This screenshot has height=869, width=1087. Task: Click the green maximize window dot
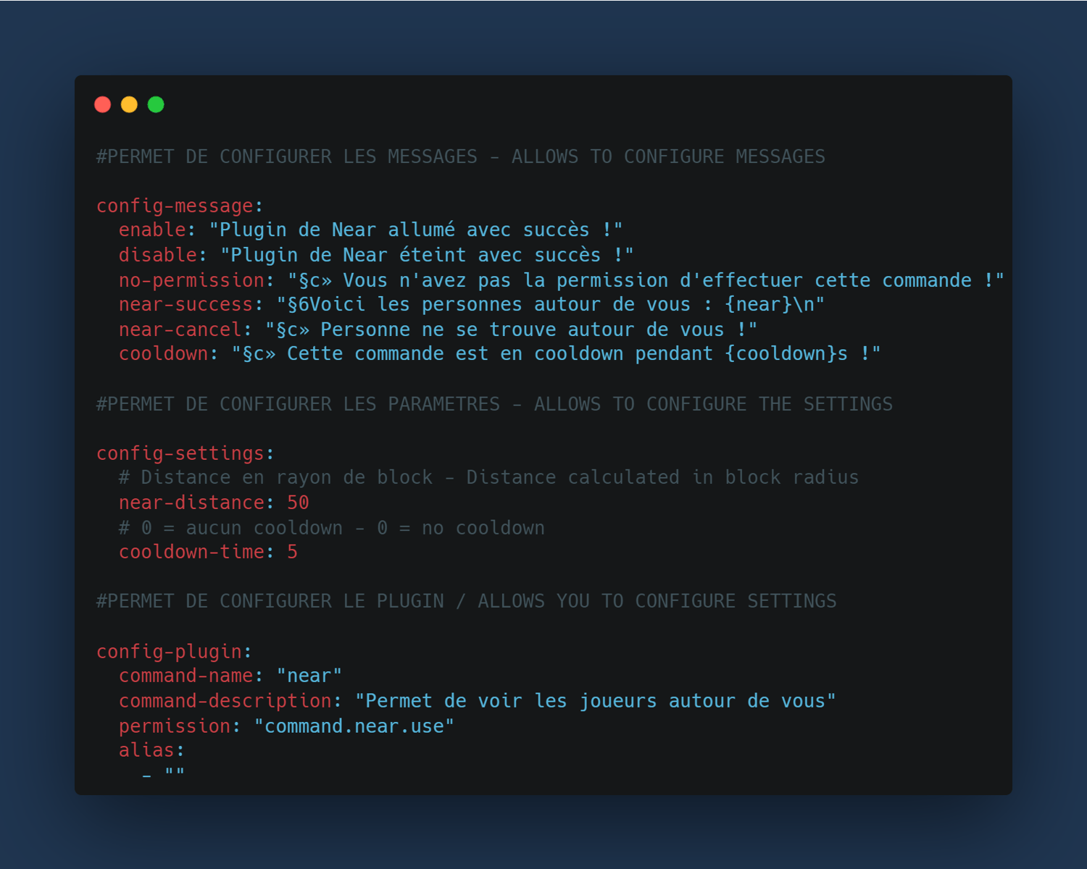[156, 105]
